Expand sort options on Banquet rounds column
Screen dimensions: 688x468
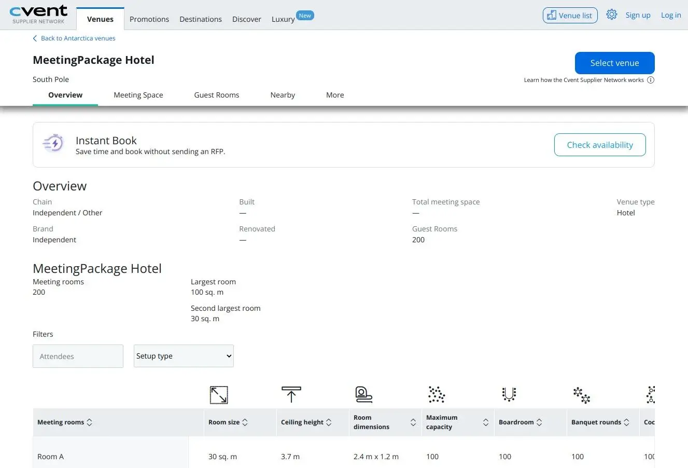(628, 422)
